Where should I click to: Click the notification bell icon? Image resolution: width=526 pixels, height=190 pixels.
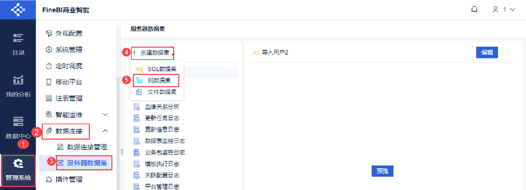tap(474, 10)
